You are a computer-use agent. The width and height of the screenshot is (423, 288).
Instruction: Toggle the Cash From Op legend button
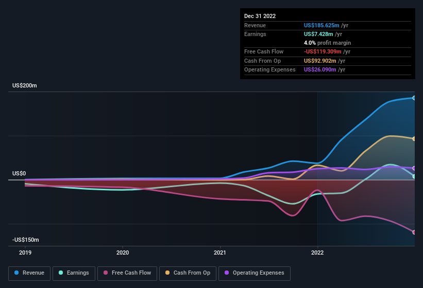click(x=188, y=274)
